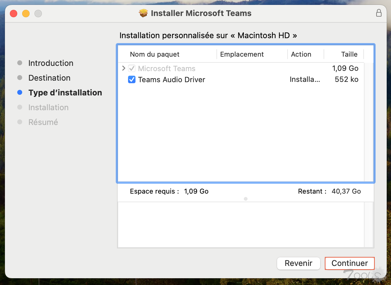Click the Taille column header
The image size is (391, 285).
coord(349,54)
